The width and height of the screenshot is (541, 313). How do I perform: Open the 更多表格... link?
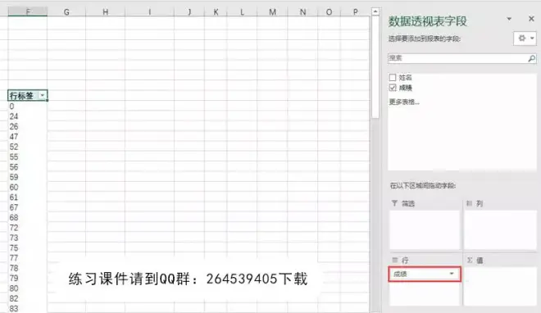(404, 102)
